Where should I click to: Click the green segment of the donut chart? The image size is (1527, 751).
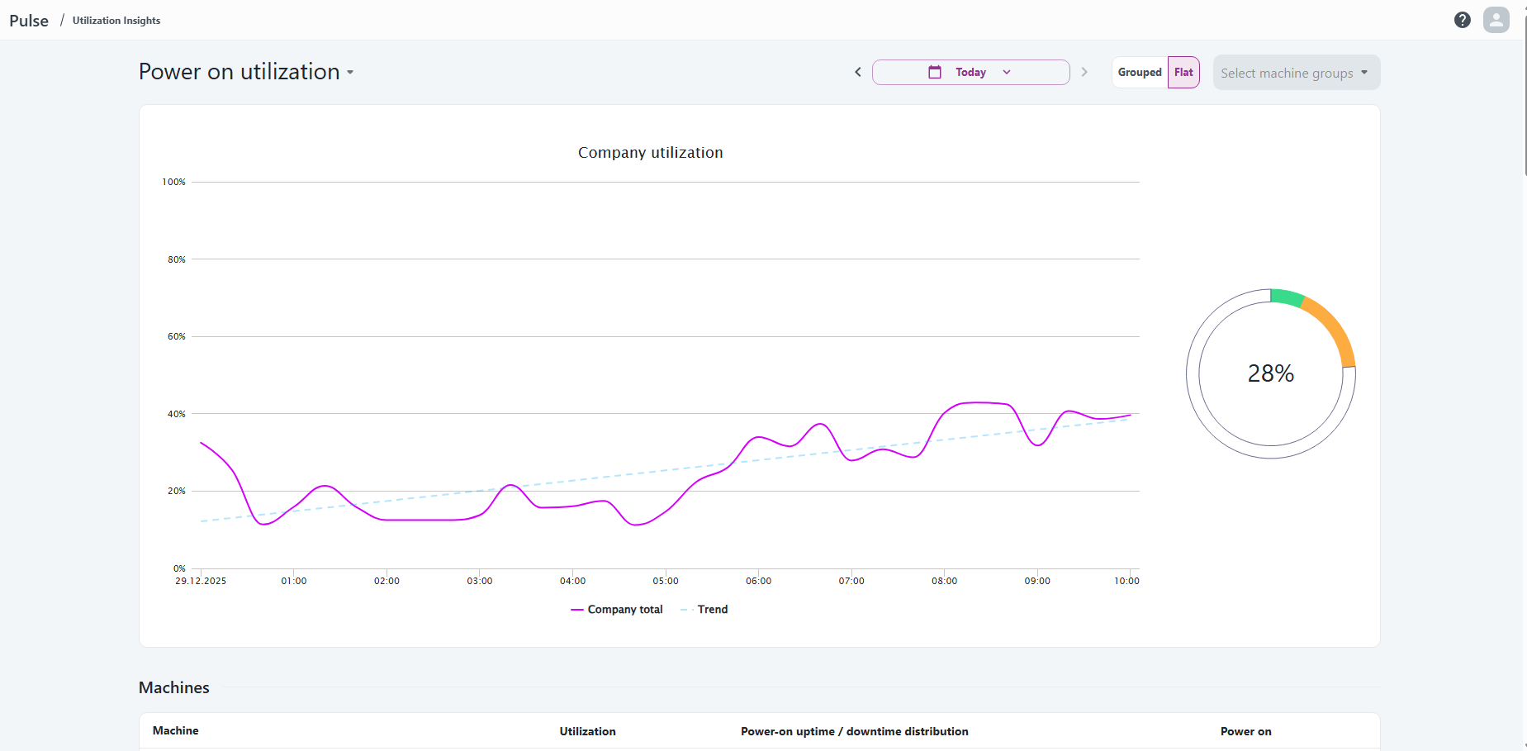point(1286,295)
